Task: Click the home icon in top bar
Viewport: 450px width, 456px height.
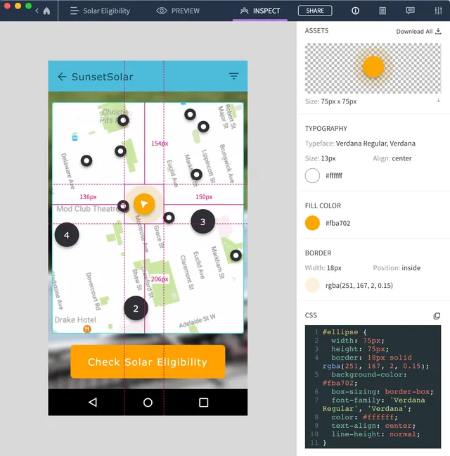Action: coord(46,11)
